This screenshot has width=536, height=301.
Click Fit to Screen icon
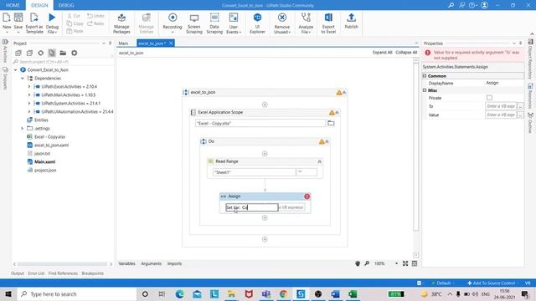[x=405, y=263]
